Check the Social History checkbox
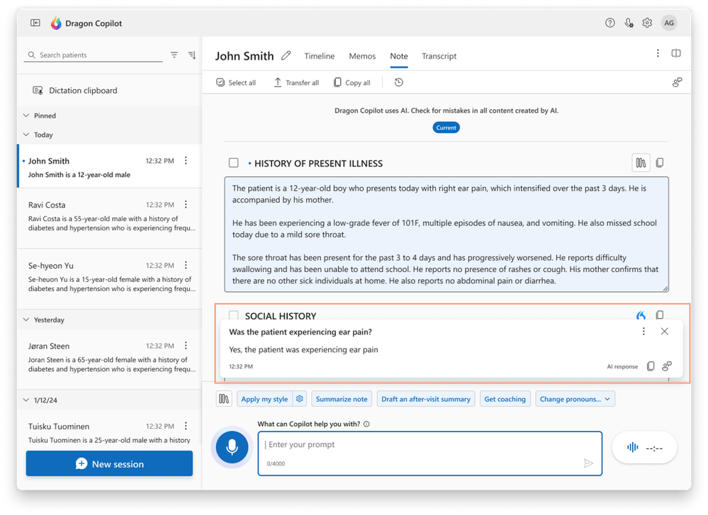Viewport: 708px width, 515px height. tap(233, 315)
